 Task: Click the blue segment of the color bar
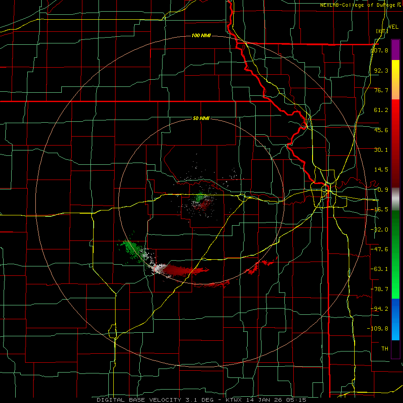point(395,319)
